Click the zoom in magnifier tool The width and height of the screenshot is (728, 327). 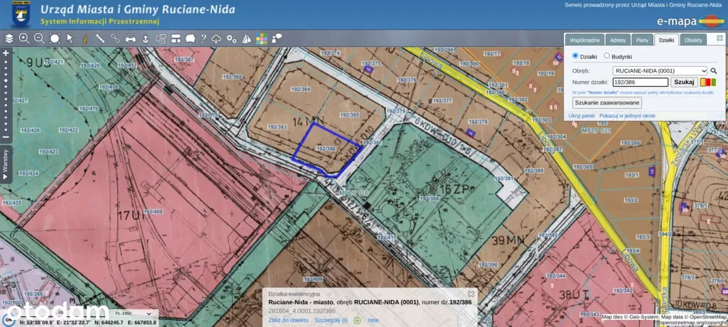[x=24, y=38]
